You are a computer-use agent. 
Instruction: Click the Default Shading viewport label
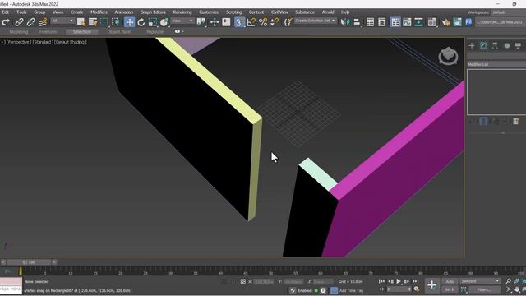(x=71, y=42)
